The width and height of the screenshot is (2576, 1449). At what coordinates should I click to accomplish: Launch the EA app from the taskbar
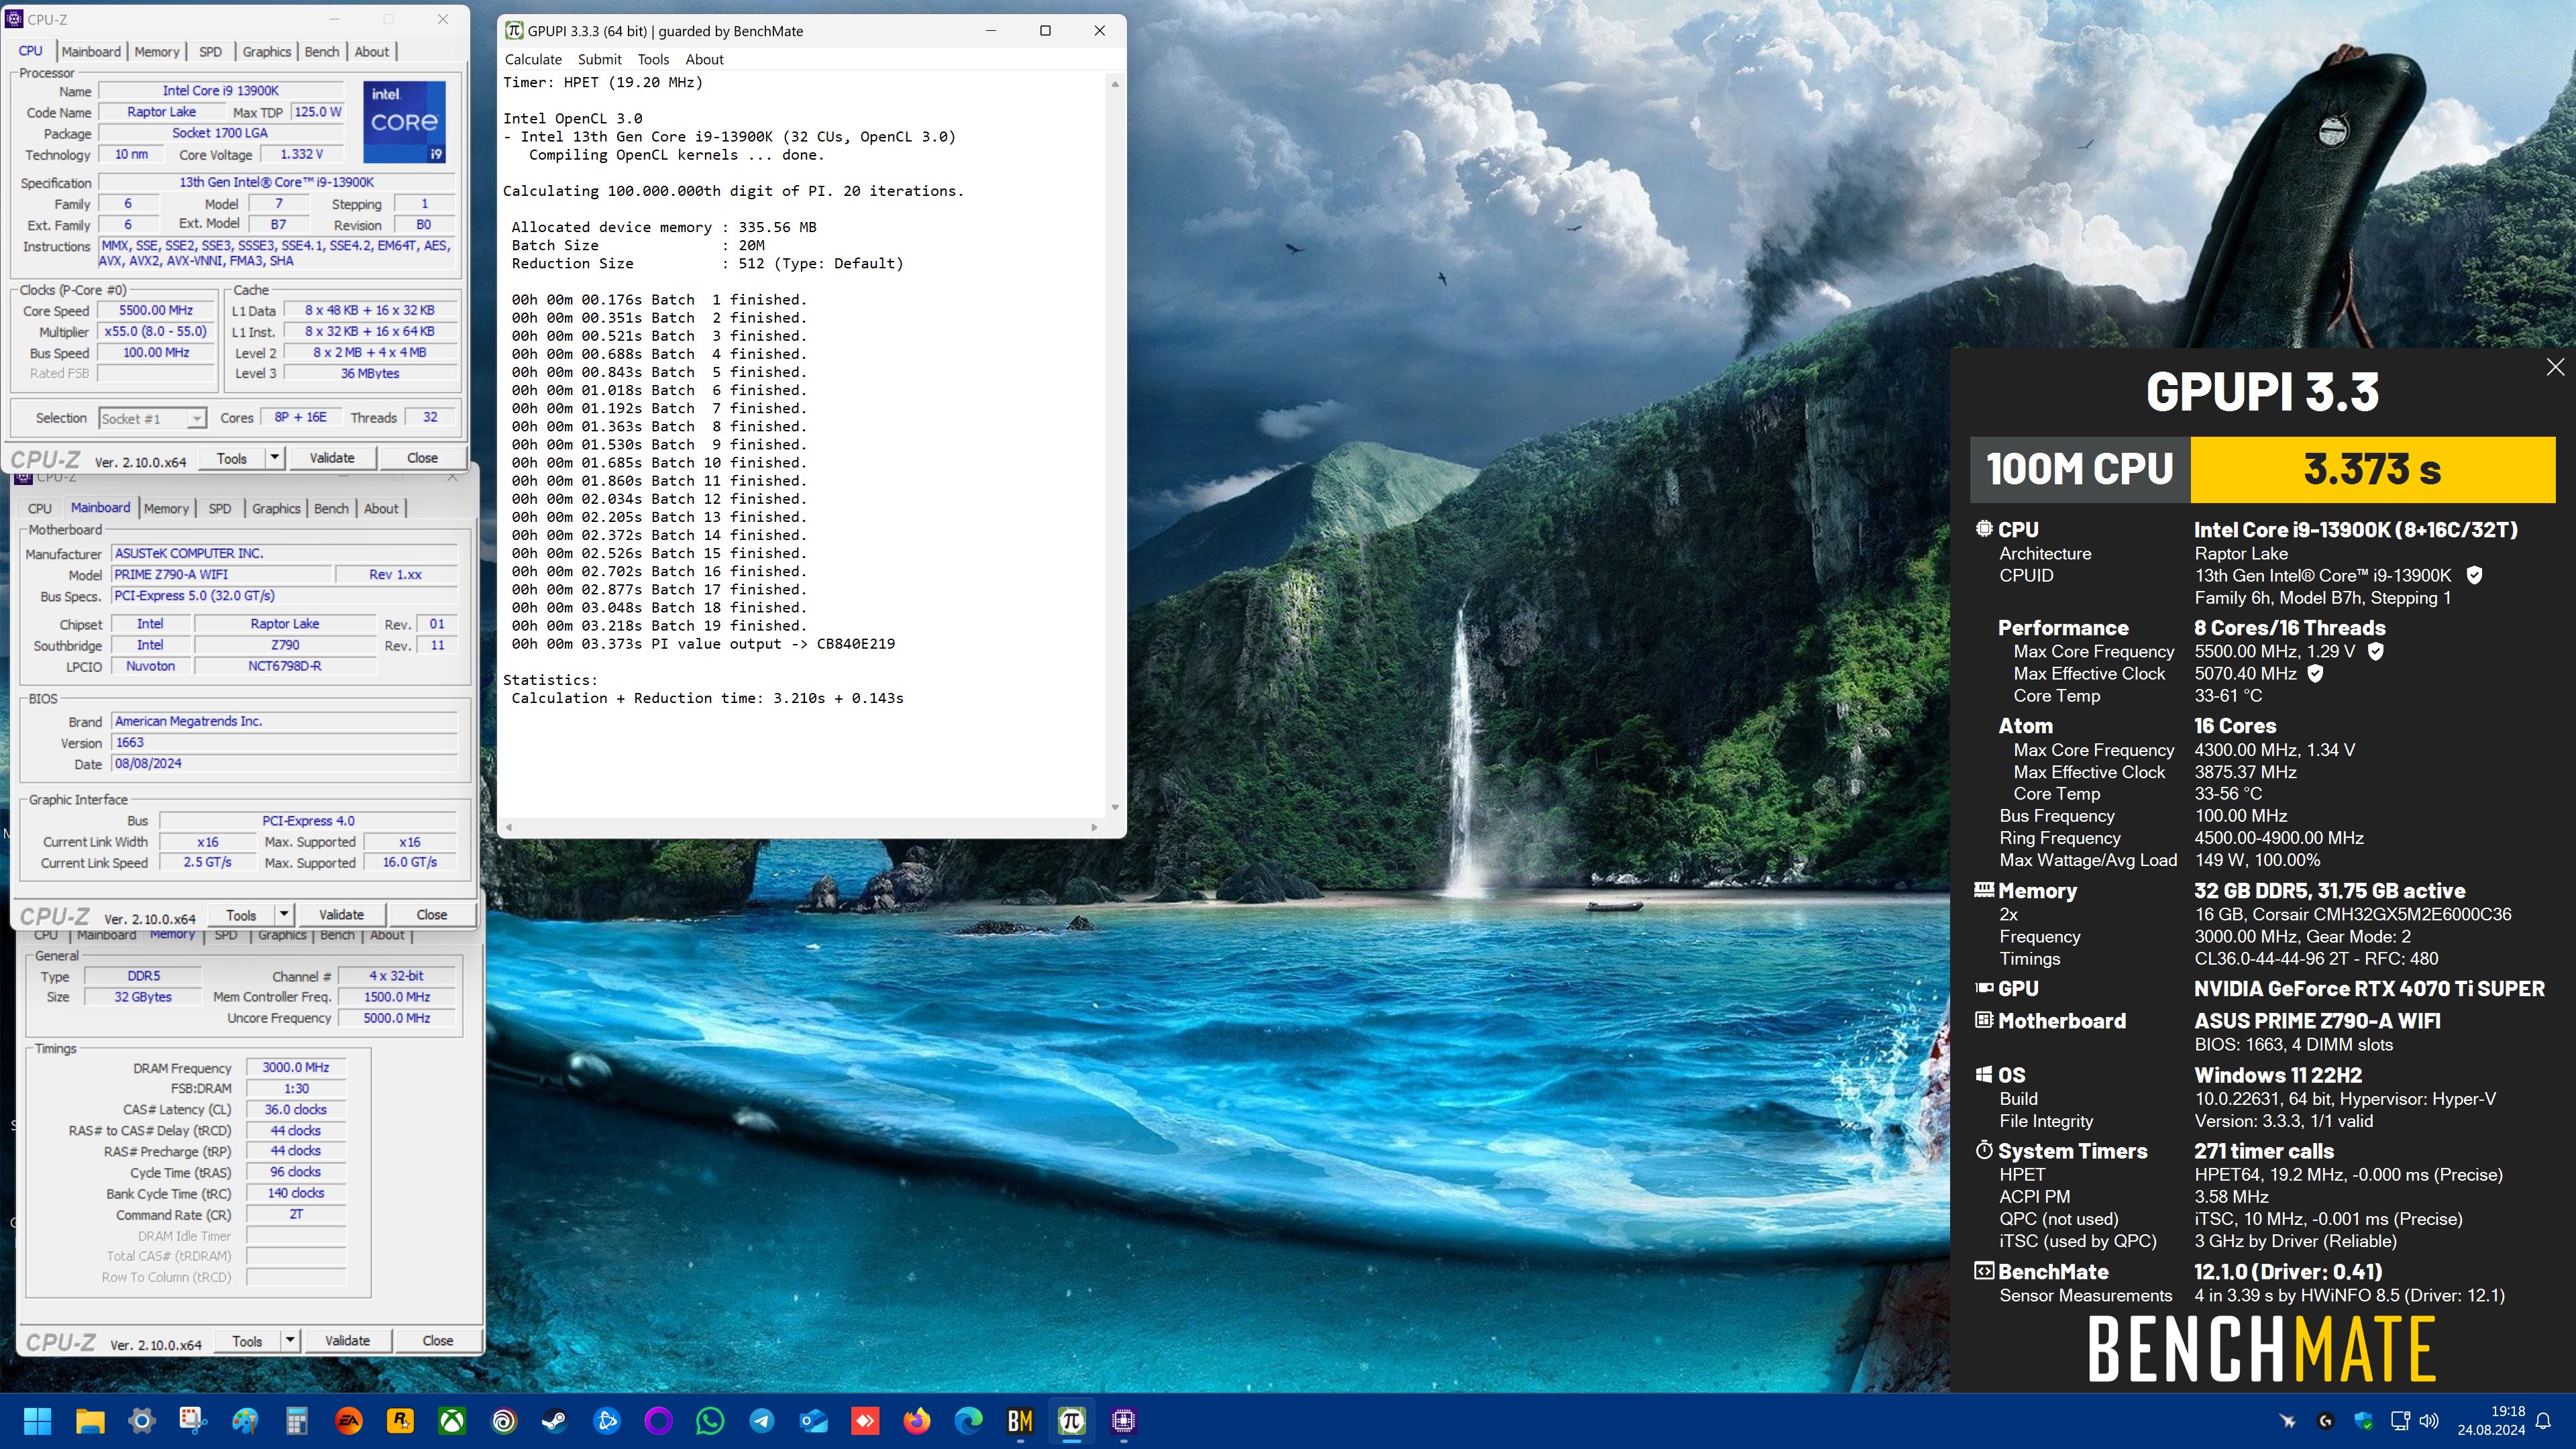[x=348, y=1420]
